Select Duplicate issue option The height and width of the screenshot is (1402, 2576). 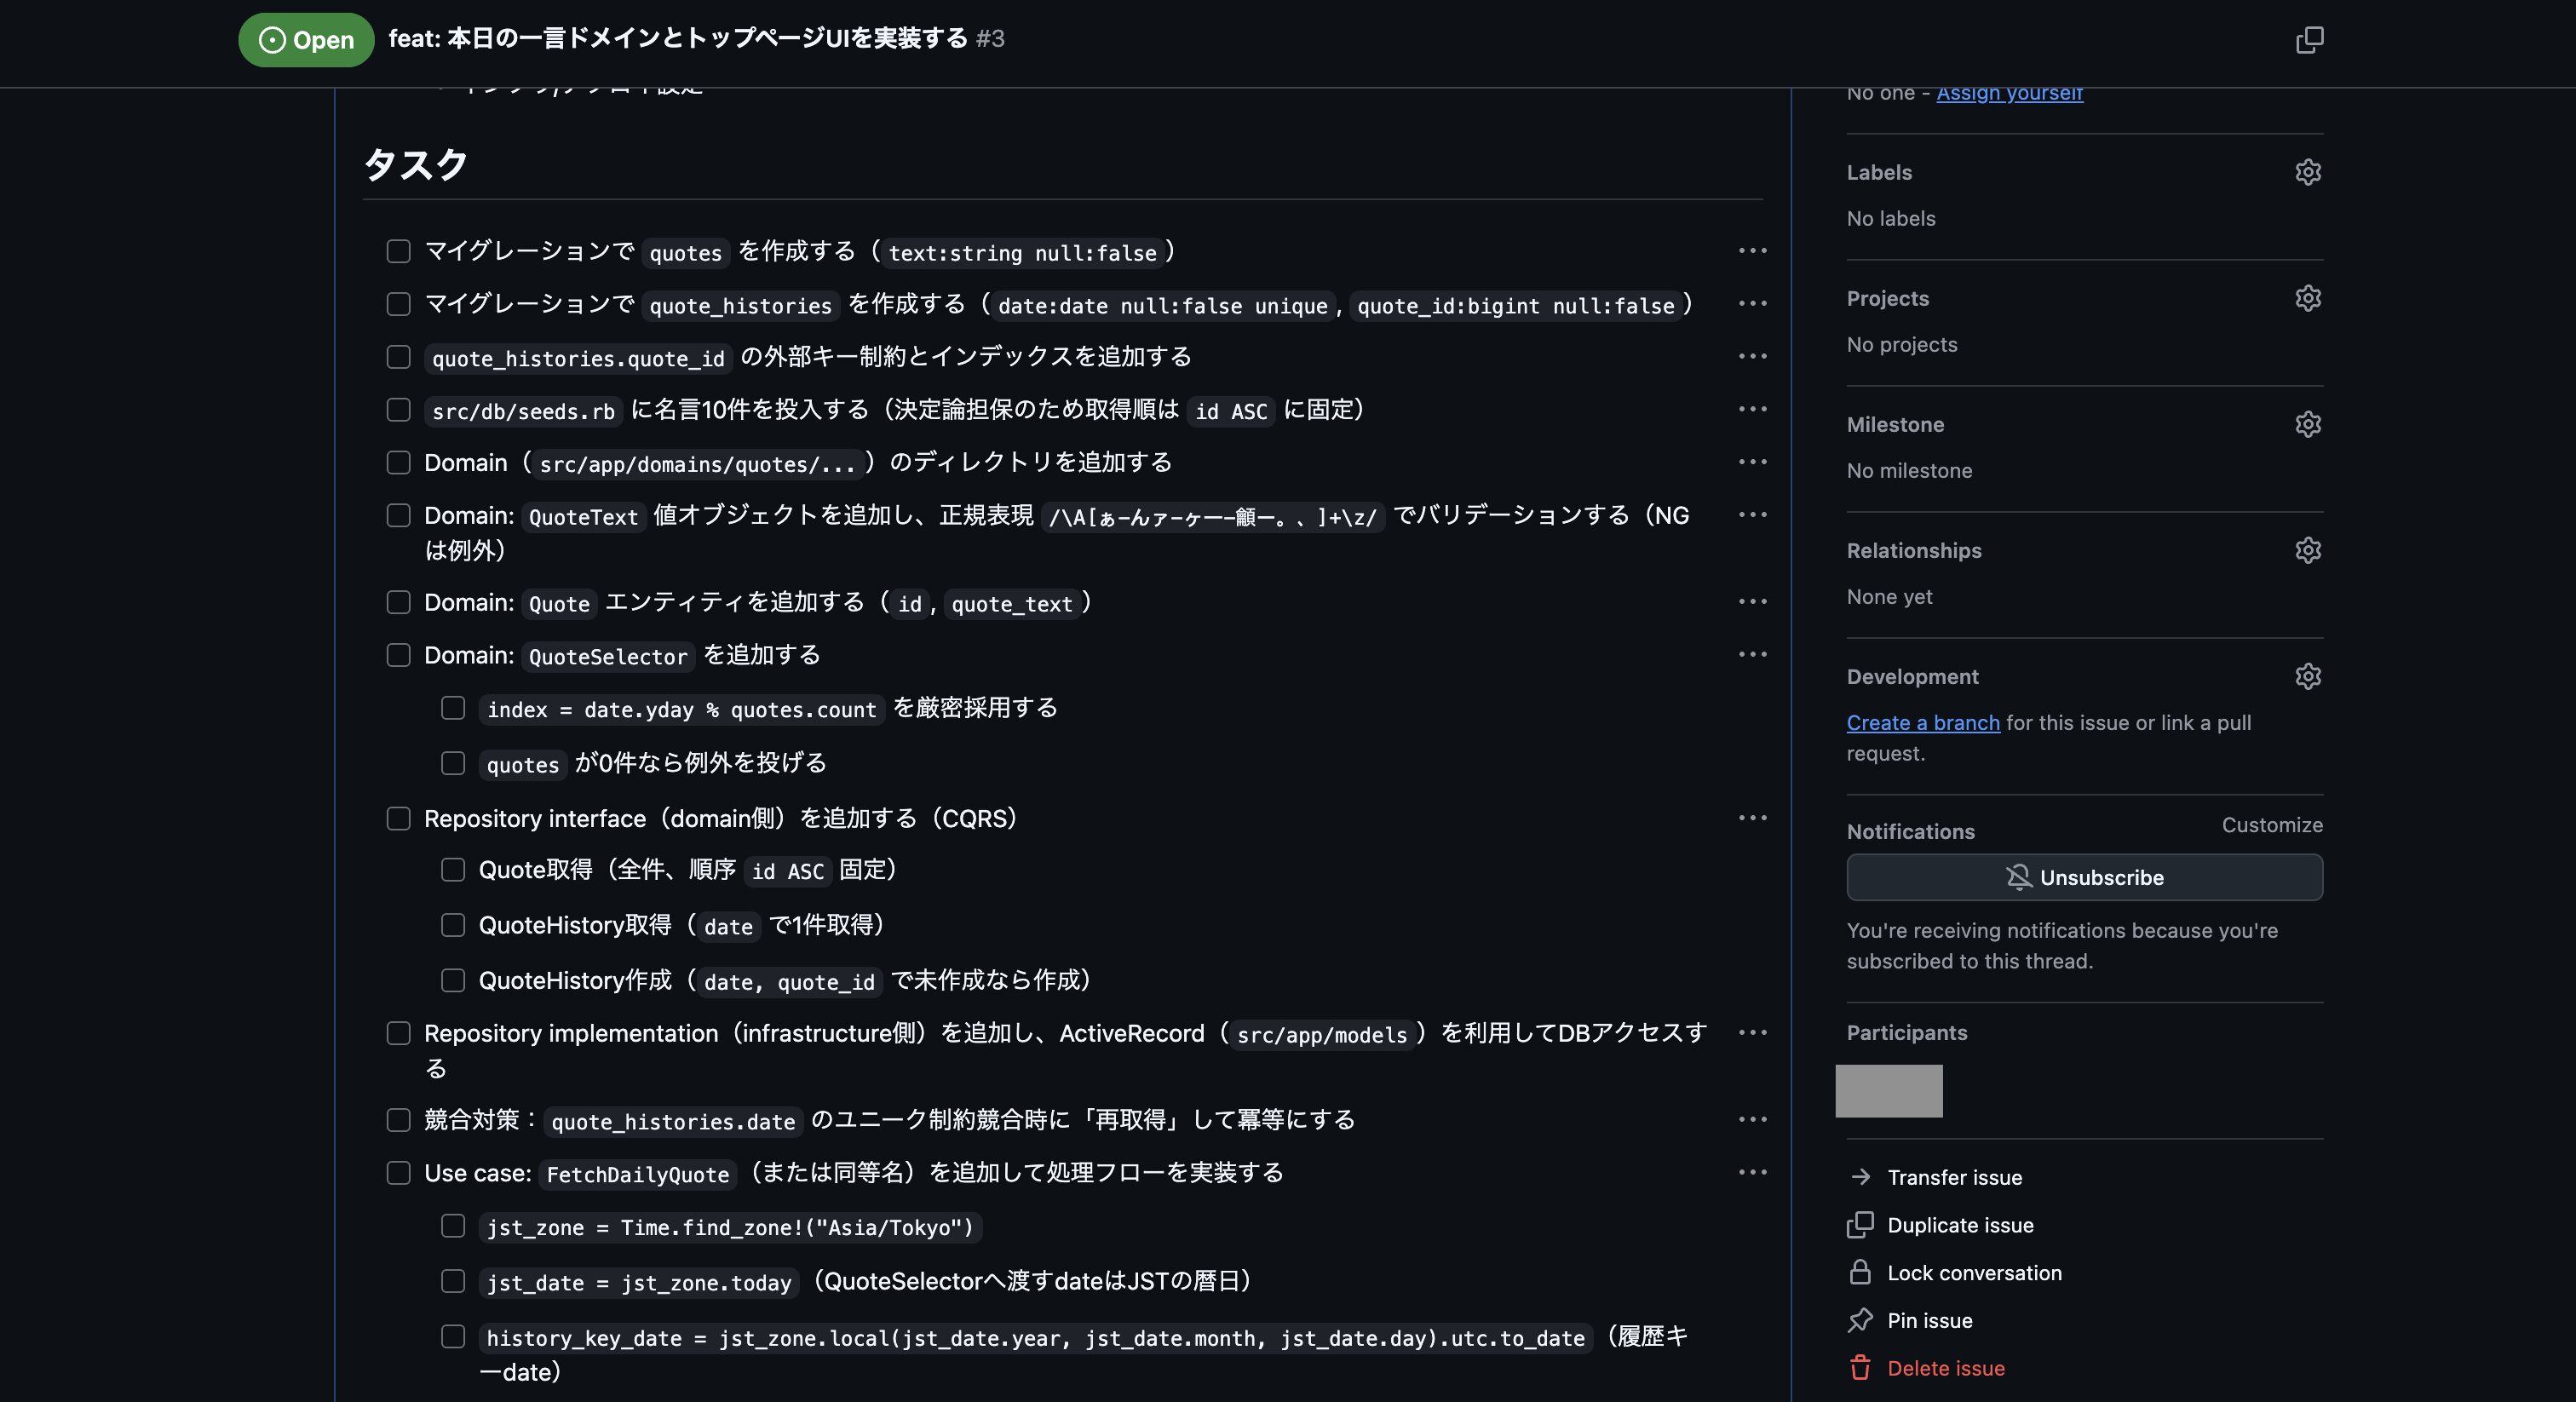1959,1225
